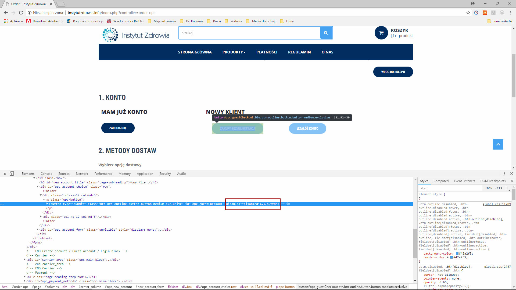This screenshot has width=516, height=290.
Task: Toggle the :hov element state panel
Action: 489,188
